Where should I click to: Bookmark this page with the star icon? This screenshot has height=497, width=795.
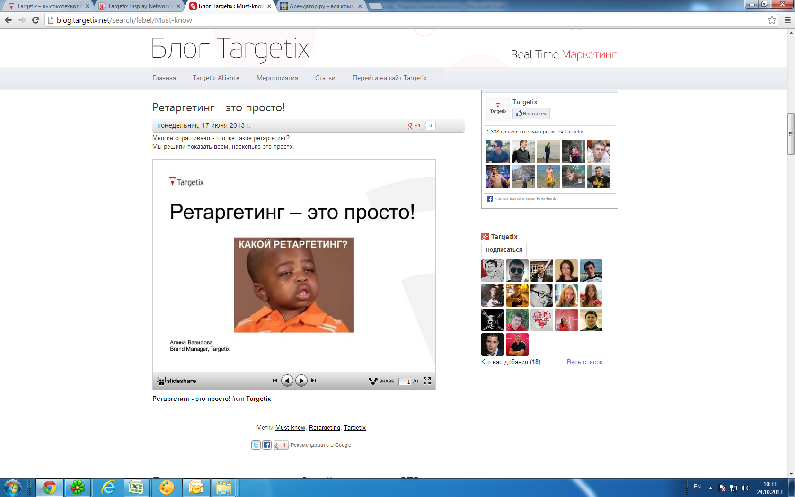pos(772,20)
